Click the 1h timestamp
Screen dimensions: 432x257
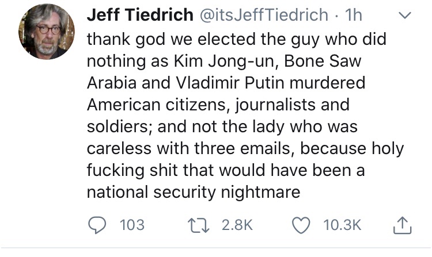351,16
